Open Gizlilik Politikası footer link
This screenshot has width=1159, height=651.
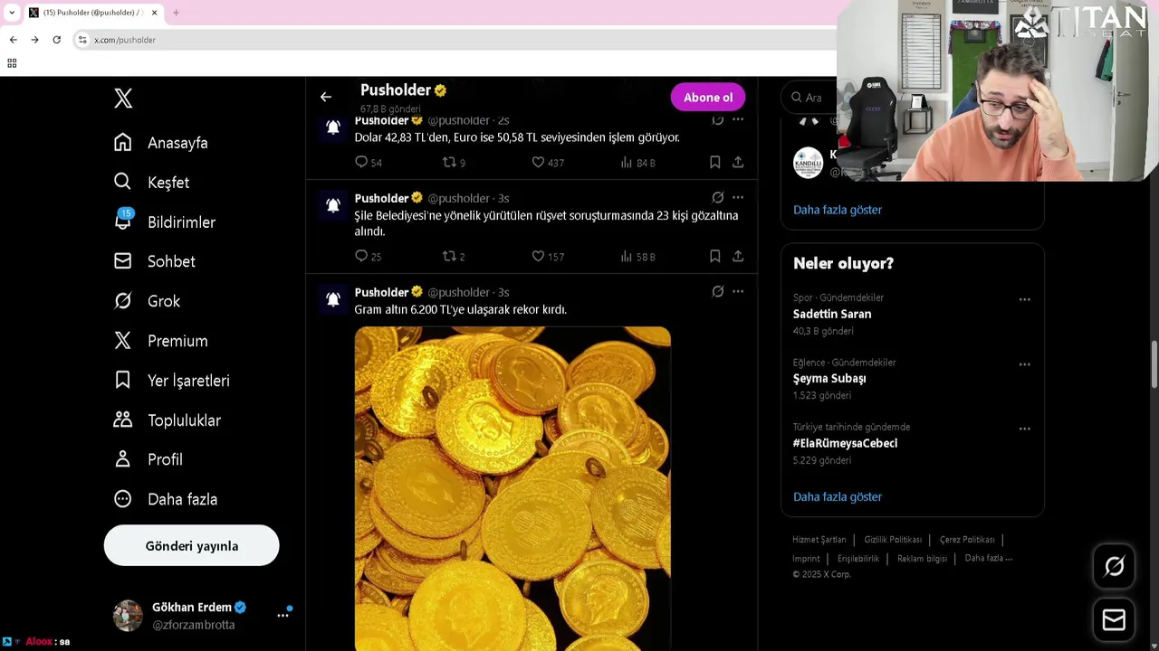[893, 540]
